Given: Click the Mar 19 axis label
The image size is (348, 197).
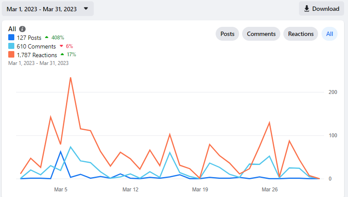Looking at the screenshot, I should coord(200,190).
